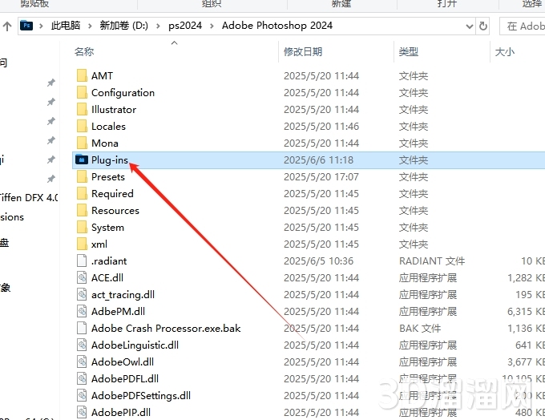Click the Plug-ins folder icon

coord(82,160)
